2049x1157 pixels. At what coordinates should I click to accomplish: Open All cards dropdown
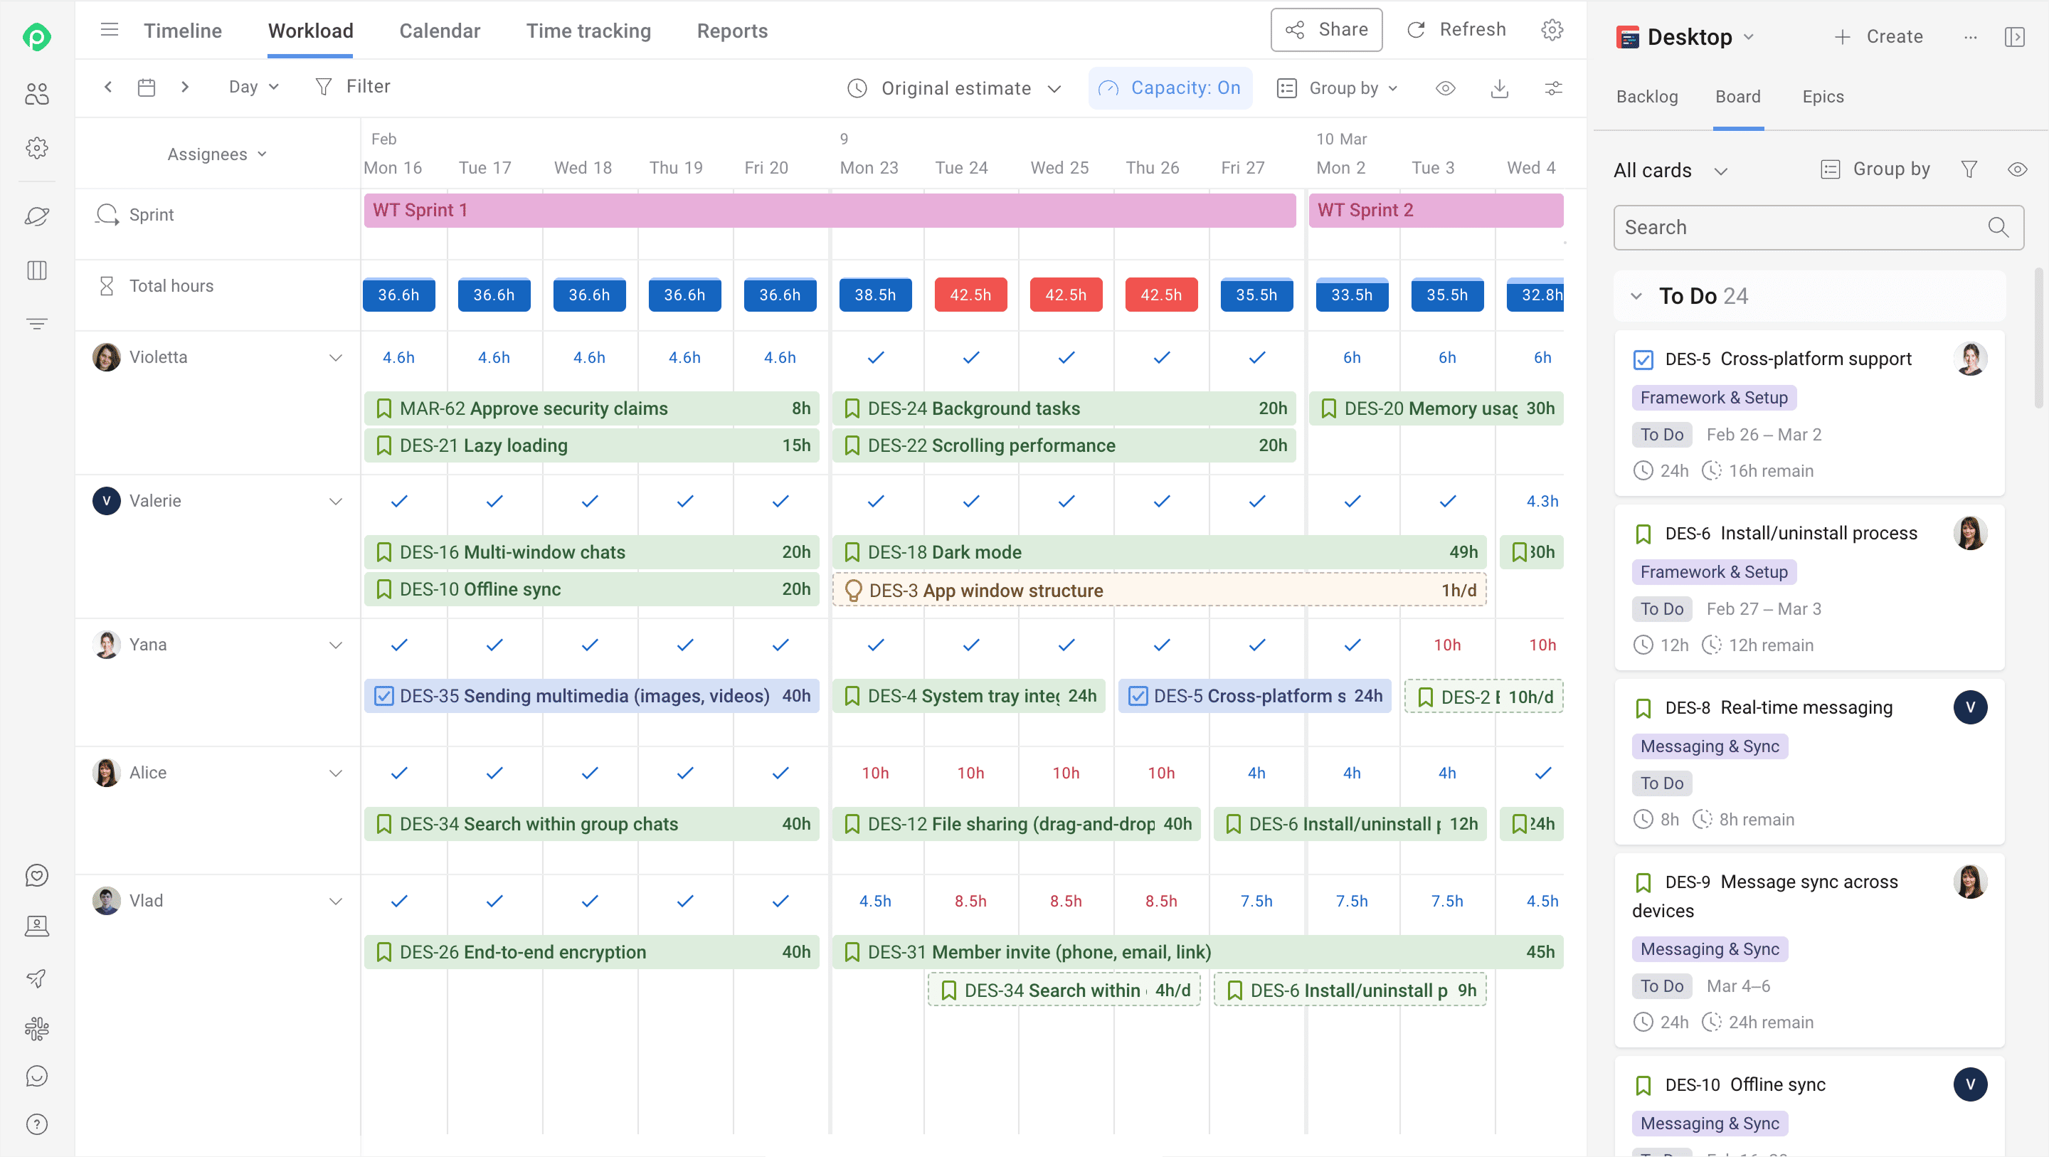tap(1671, 170)
